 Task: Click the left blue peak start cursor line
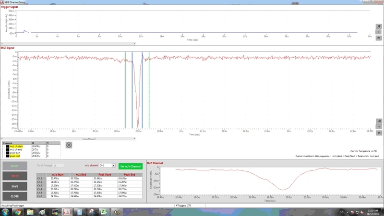[x=132, y=91]
